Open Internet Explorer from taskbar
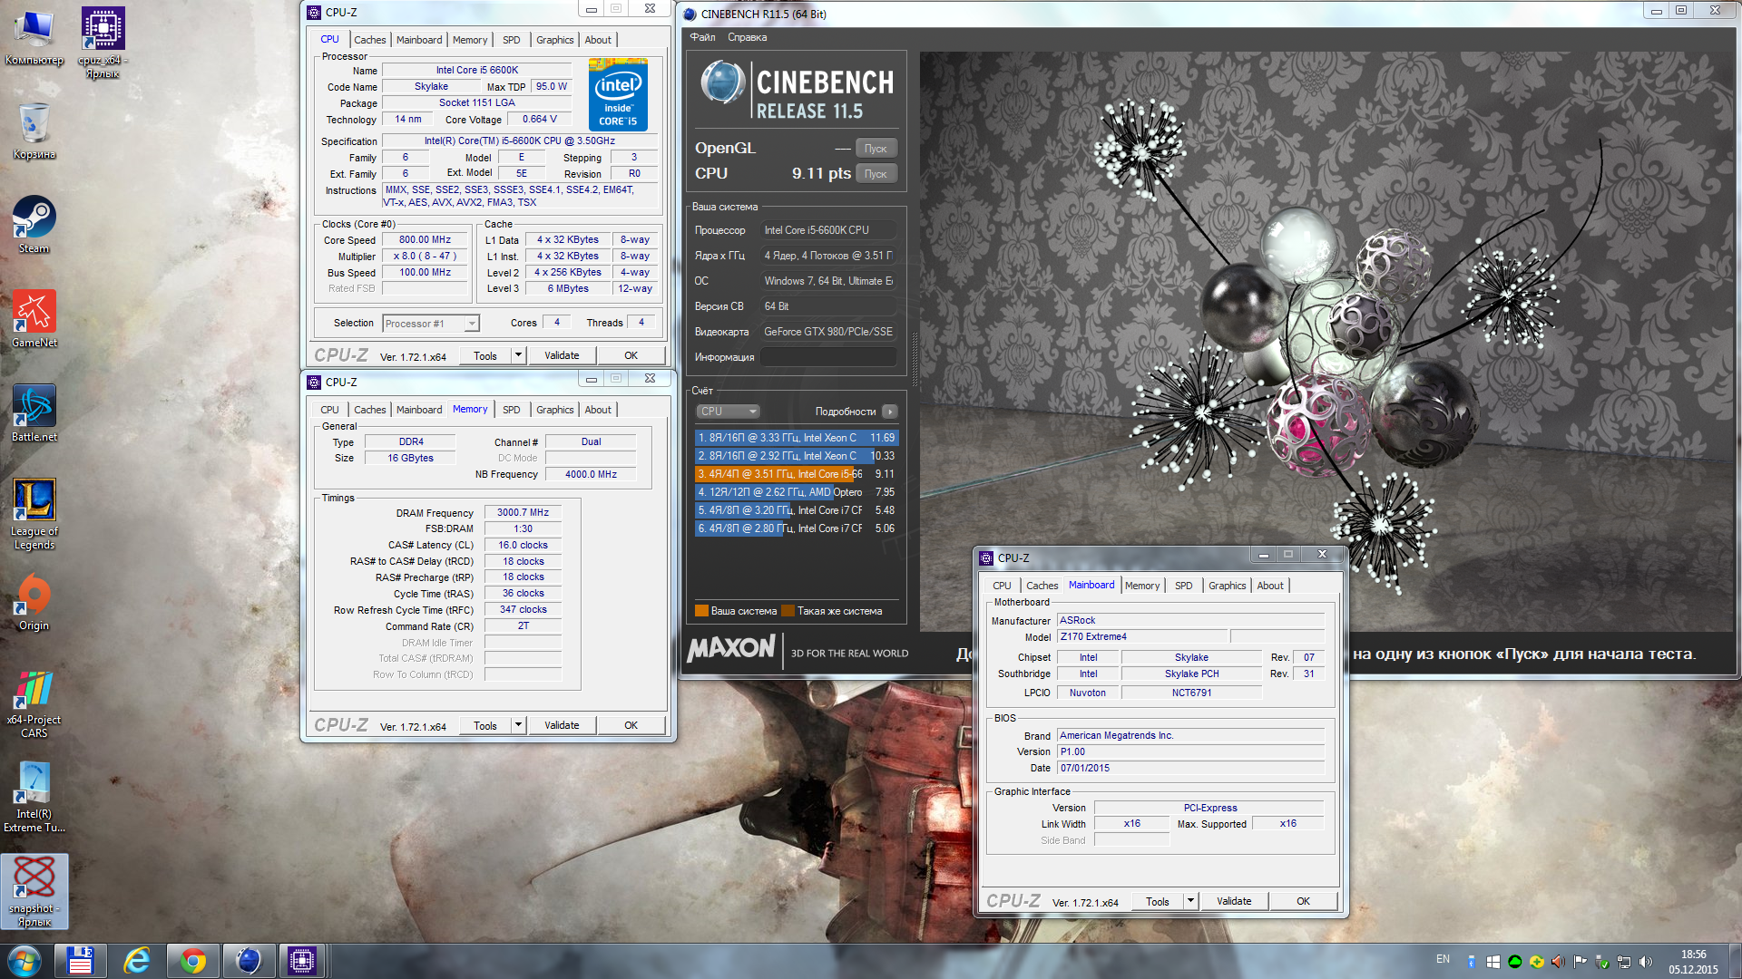This screenshot has width=1742, height=979. 137,961
